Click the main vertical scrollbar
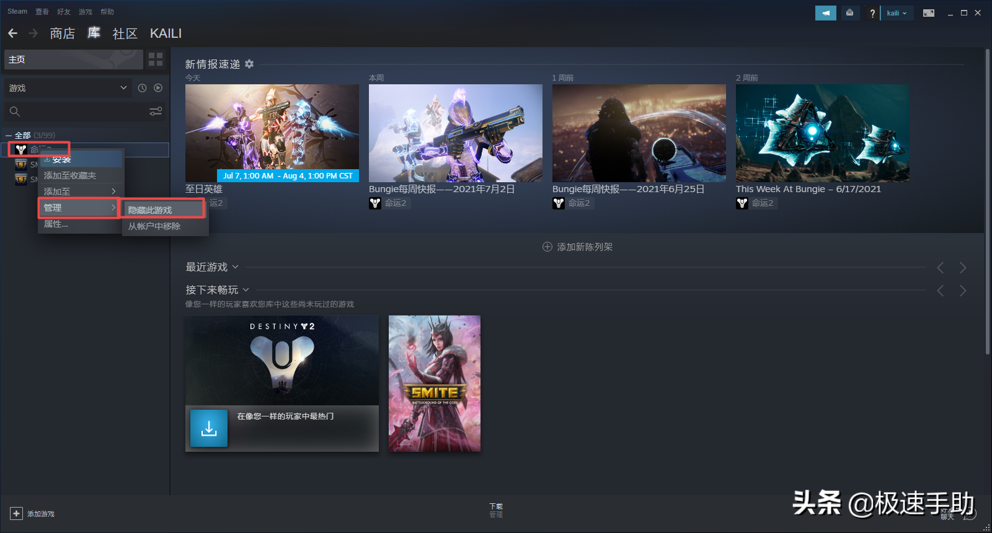 tap(988, 201)
